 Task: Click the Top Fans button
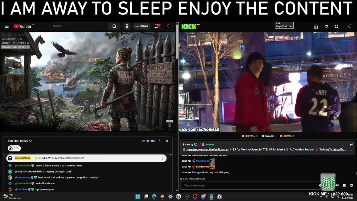(x=148, y=141)
